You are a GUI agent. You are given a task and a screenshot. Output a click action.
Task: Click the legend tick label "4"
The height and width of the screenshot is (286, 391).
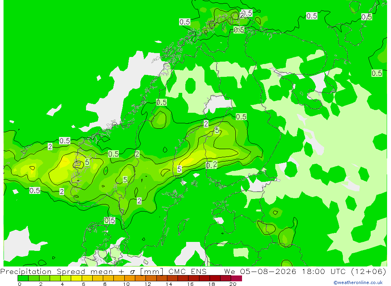point(62,284)
